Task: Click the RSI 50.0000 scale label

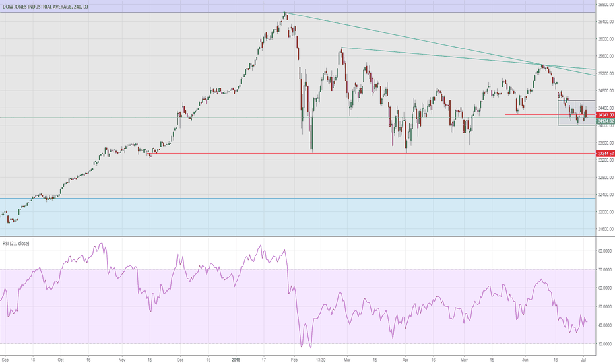Action: 604,306
